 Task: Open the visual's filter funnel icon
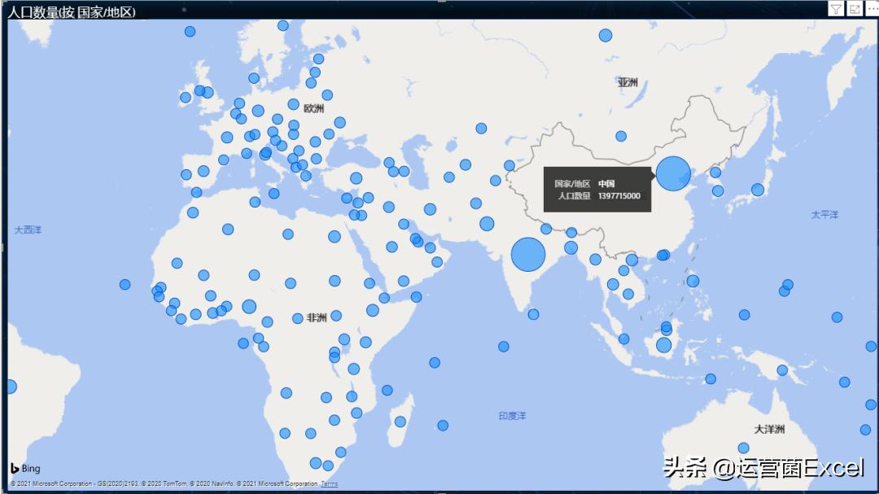tap(836, 9)
